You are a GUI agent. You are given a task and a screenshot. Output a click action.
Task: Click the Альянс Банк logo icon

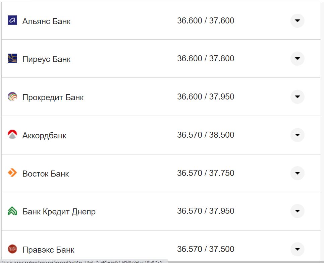coord(12,20)
